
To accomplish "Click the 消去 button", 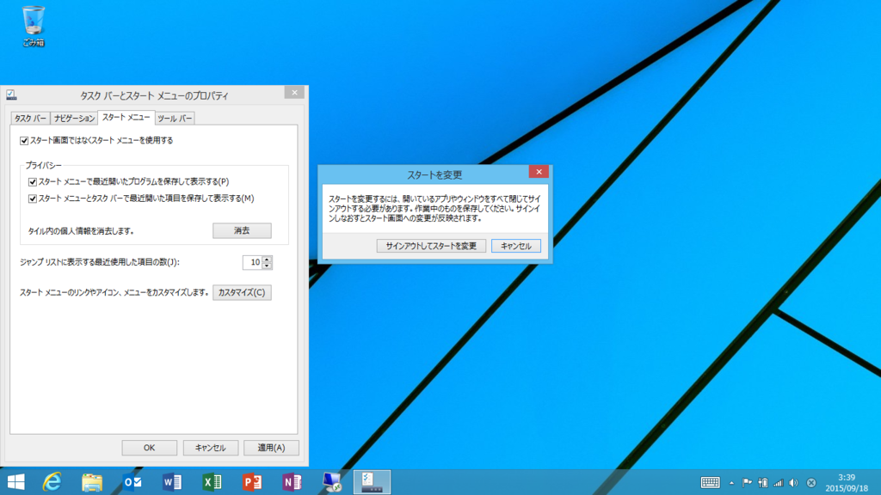I will pyautogui.click(x=242, y=230).
